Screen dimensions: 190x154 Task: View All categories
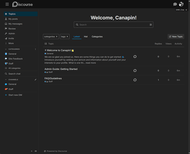[x=21, y=68]
